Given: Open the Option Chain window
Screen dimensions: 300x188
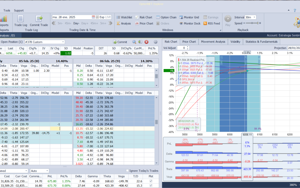Looking at the screenshot, I should click(x=166, y=17).
